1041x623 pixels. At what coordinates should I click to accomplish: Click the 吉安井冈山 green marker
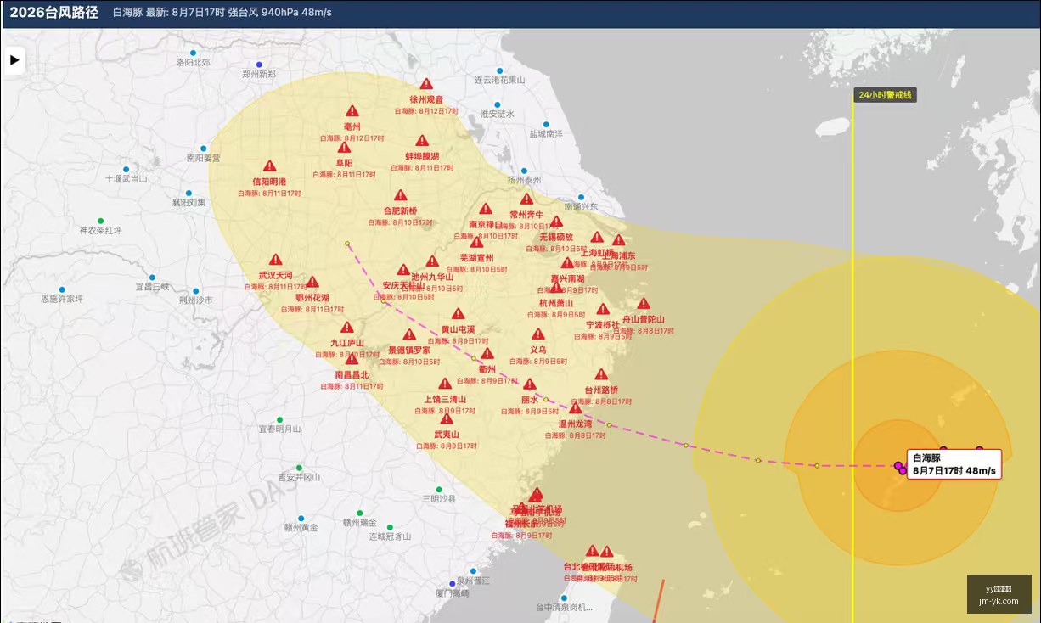pyautogui.click(x=299, y=468)
